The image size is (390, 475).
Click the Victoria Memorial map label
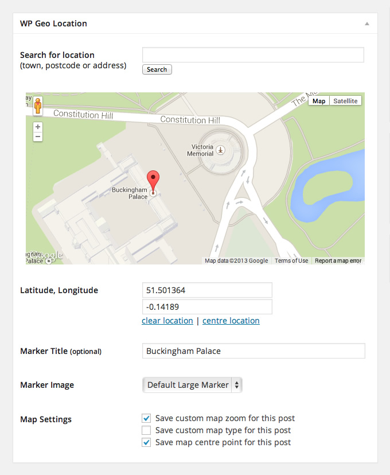(200, 150)
